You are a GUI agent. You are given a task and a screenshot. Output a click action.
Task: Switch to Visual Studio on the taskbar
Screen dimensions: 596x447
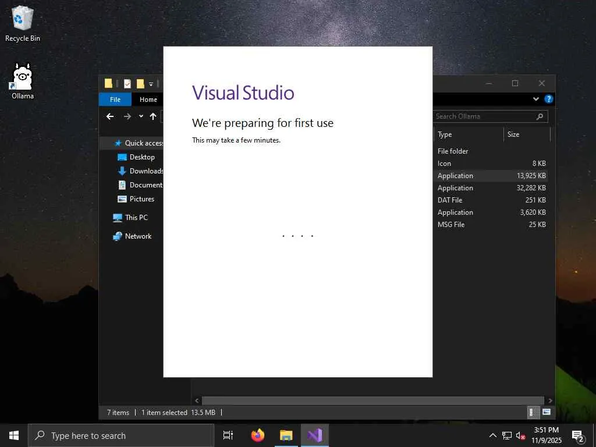pyautogui.click(x=315, y=435)
